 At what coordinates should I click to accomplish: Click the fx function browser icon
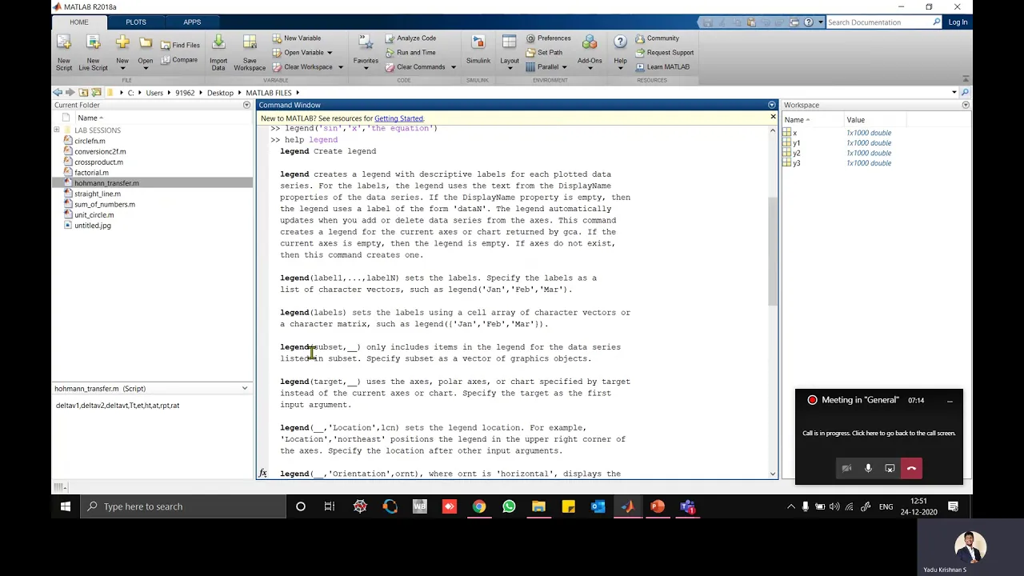tap(262, 474)
